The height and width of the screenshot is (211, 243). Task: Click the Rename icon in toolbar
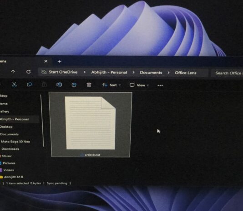[x=59, y=85]
